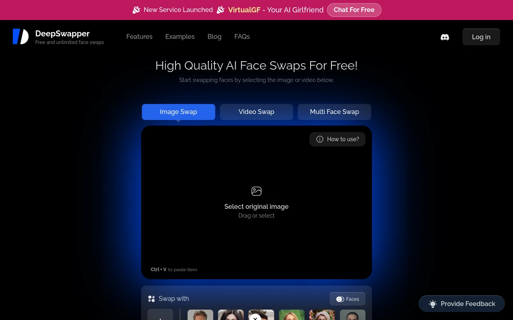Choose the dark-haired woman face thumbnail

point(231,315)
